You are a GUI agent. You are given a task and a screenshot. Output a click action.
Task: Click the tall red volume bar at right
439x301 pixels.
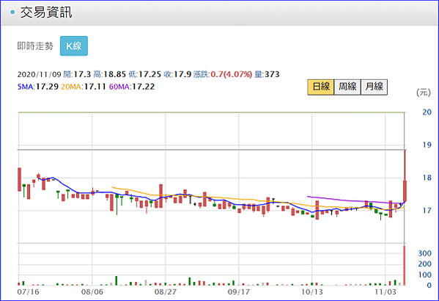405,265
